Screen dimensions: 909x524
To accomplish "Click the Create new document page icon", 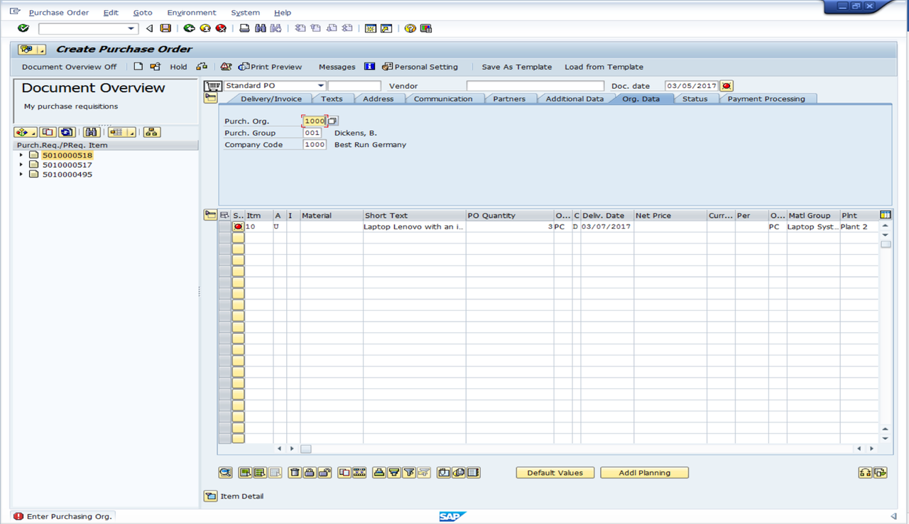I will click(x=138, y=67).
